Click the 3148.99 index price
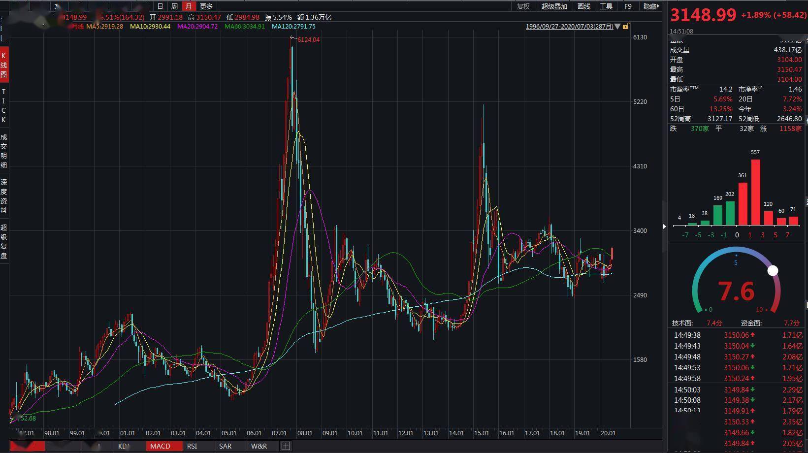 pos(703,15)
